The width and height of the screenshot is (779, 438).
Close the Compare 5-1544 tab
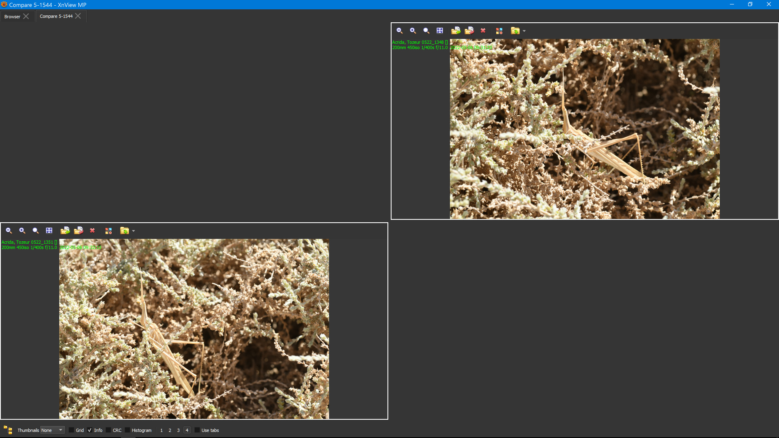pos(78,16)
